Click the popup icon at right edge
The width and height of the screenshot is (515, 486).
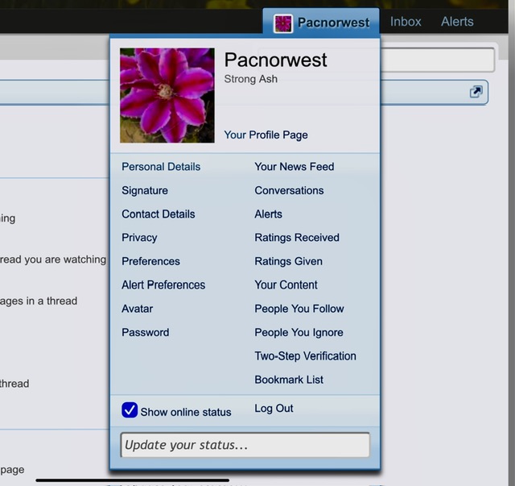click(476, 92)
